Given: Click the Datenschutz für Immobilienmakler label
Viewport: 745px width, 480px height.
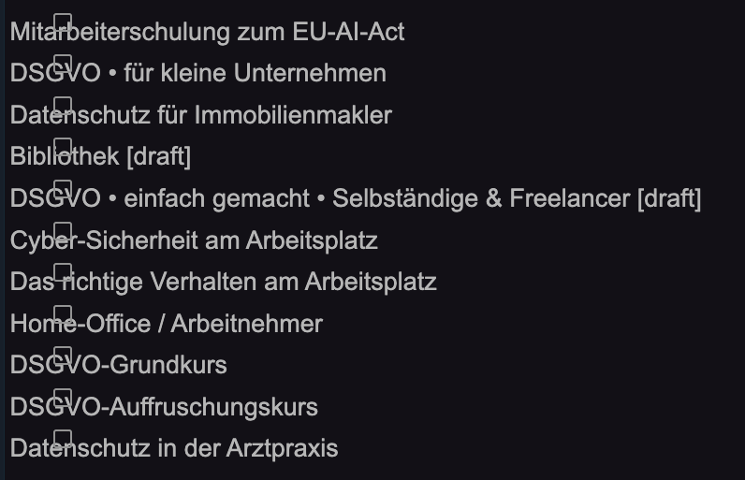Looking at the screenshot, I should pyautogui.click(x=201, y=115).
